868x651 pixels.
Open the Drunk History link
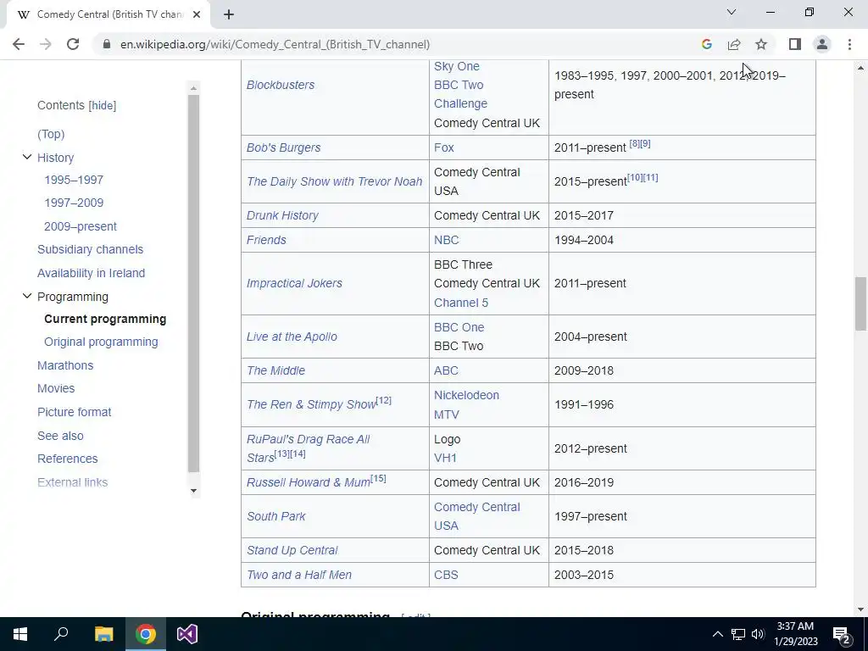click(x=282, y=215)
